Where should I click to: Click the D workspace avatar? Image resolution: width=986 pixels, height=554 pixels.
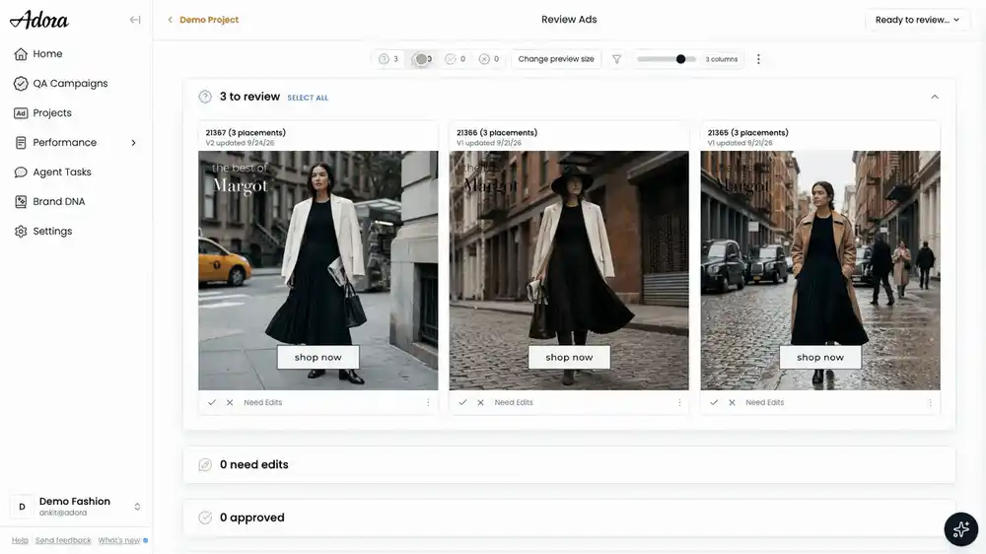coord(22,507)
